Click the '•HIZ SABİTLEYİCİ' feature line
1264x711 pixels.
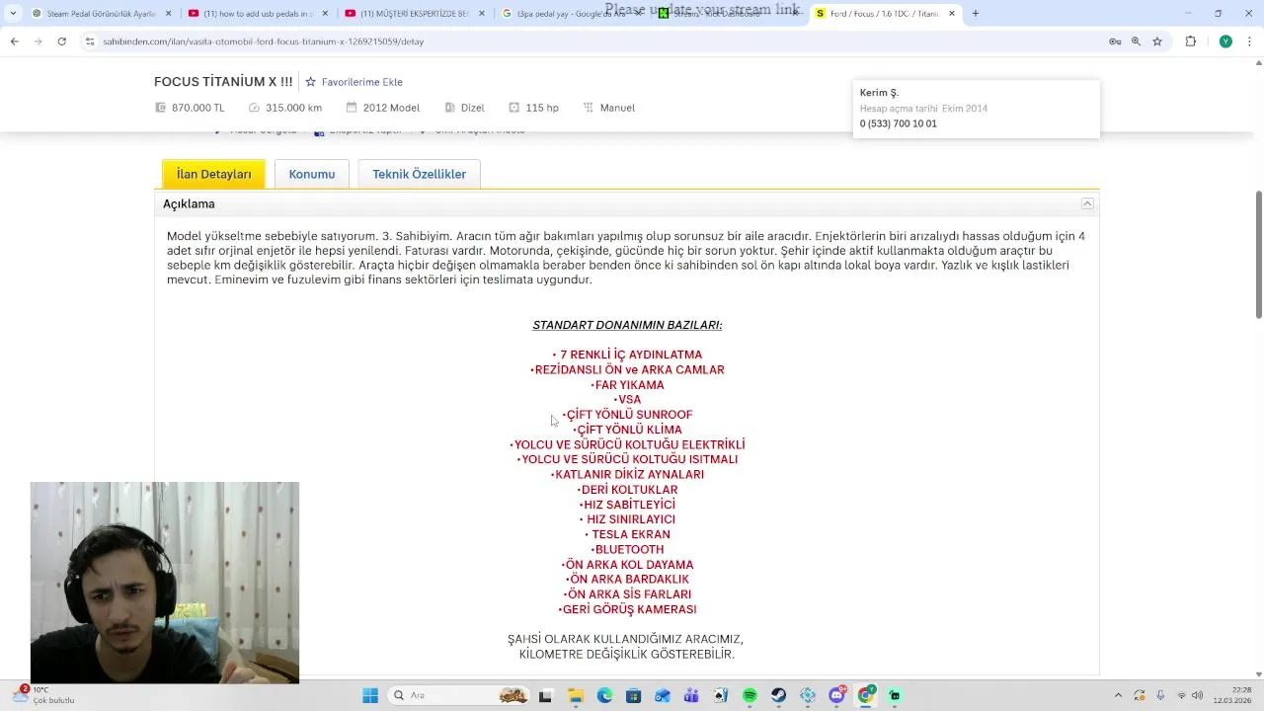[x=627, y=505]
